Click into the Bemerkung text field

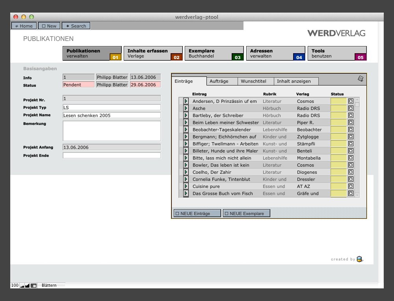[x=112, y=131]
